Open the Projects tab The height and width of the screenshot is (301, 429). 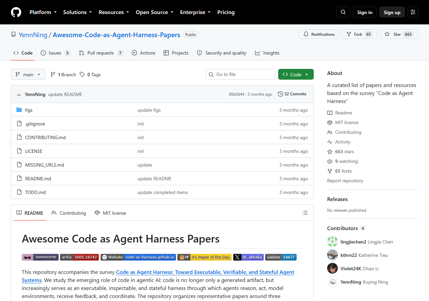176,53
